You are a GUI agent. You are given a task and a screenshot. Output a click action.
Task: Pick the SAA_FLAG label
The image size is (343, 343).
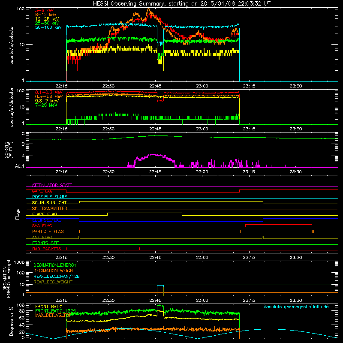coord(42,226)
